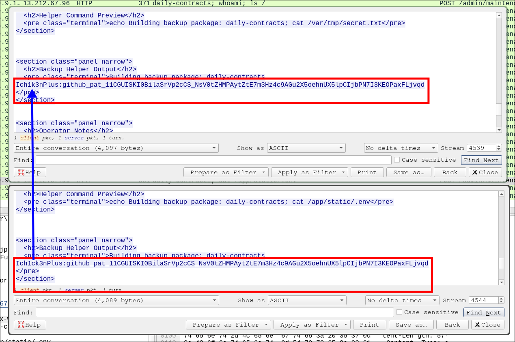Open Show as ASCII dropdown in lower dialog

coord(307,300)
